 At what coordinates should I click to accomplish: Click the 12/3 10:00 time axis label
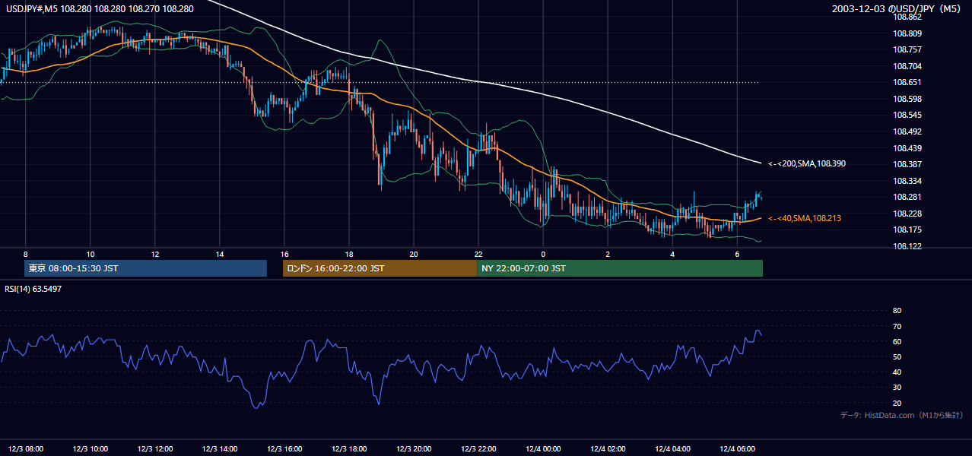(x=90, y=448)
